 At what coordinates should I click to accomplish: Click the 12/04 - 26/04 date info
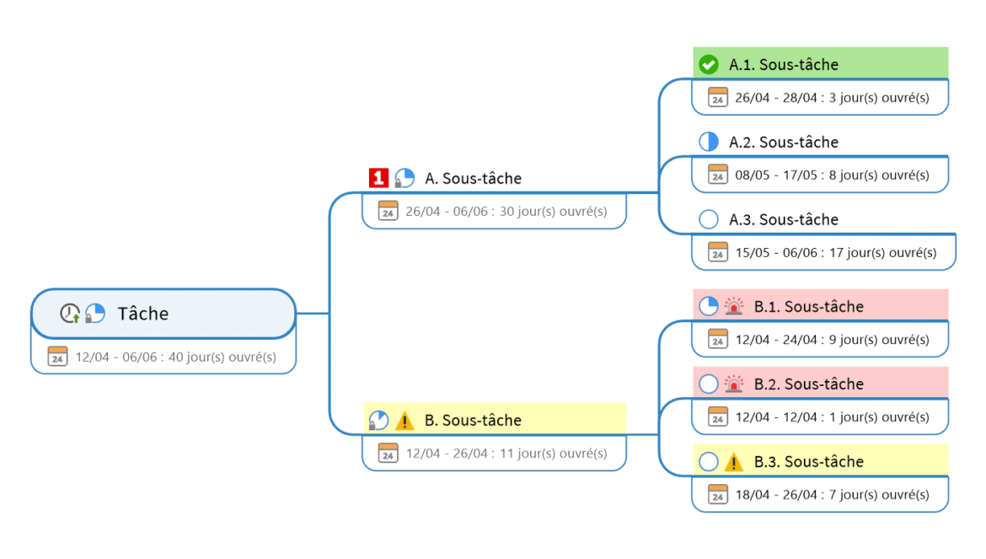point(506,453)
